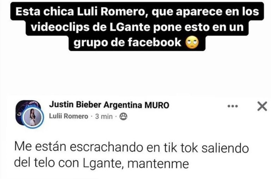Click the word 'saliendo' in the post
Image resolution: width=271 pixels, height=179 pixels.
pyautogui.click(x=225, y=147)
